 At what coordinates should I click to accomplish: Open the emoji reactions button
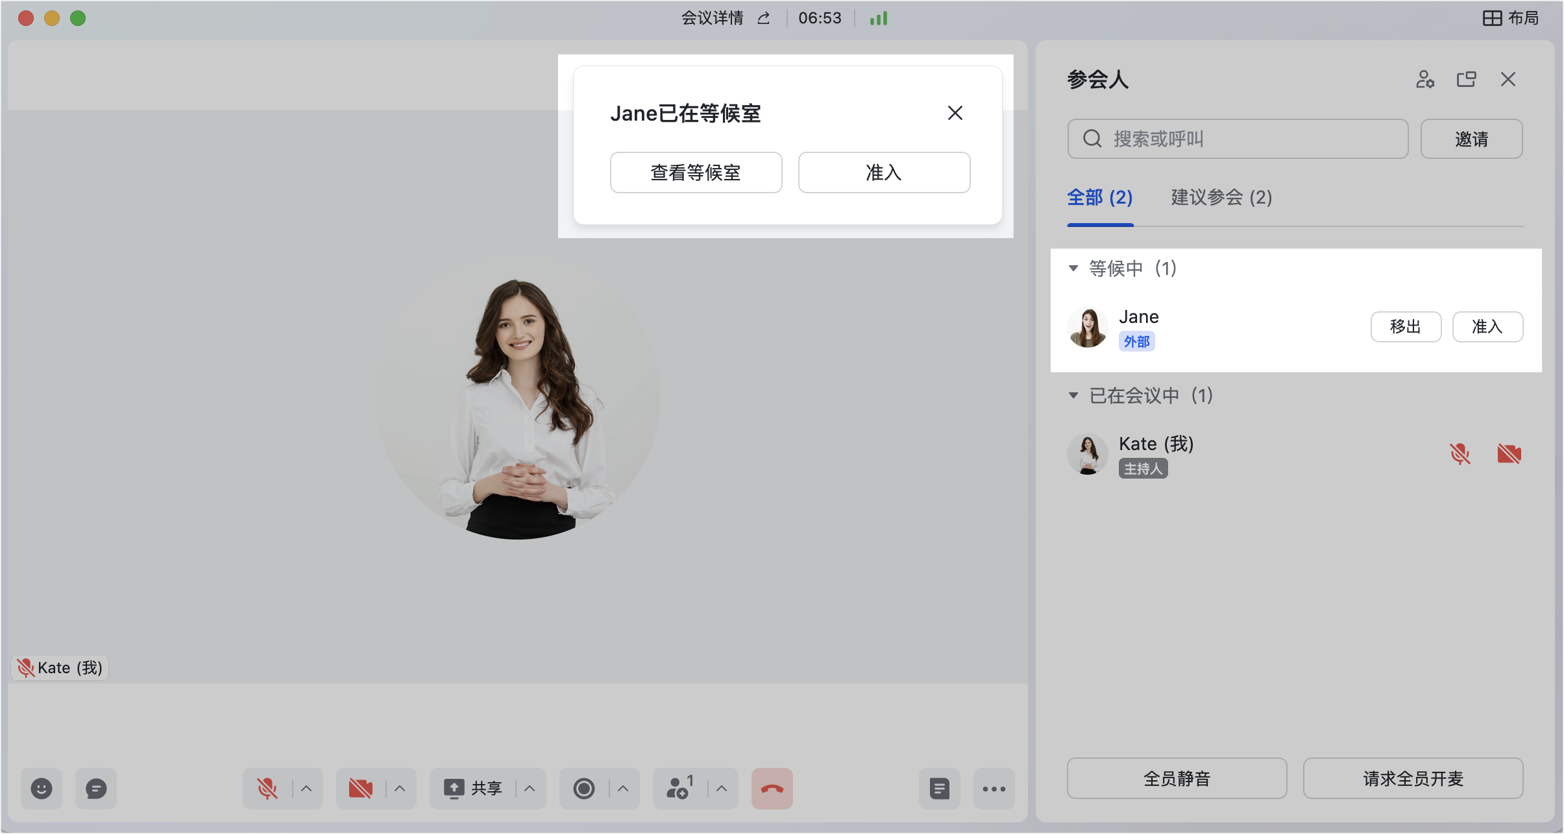tap(42, 789)
